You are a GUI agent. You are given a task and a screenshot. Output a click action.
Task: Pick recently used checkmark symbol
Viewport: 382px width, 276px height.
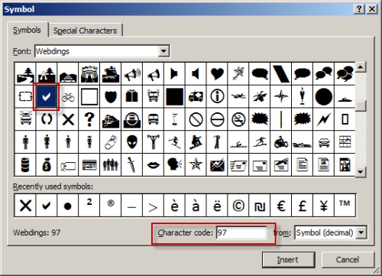tap(47, 206)
